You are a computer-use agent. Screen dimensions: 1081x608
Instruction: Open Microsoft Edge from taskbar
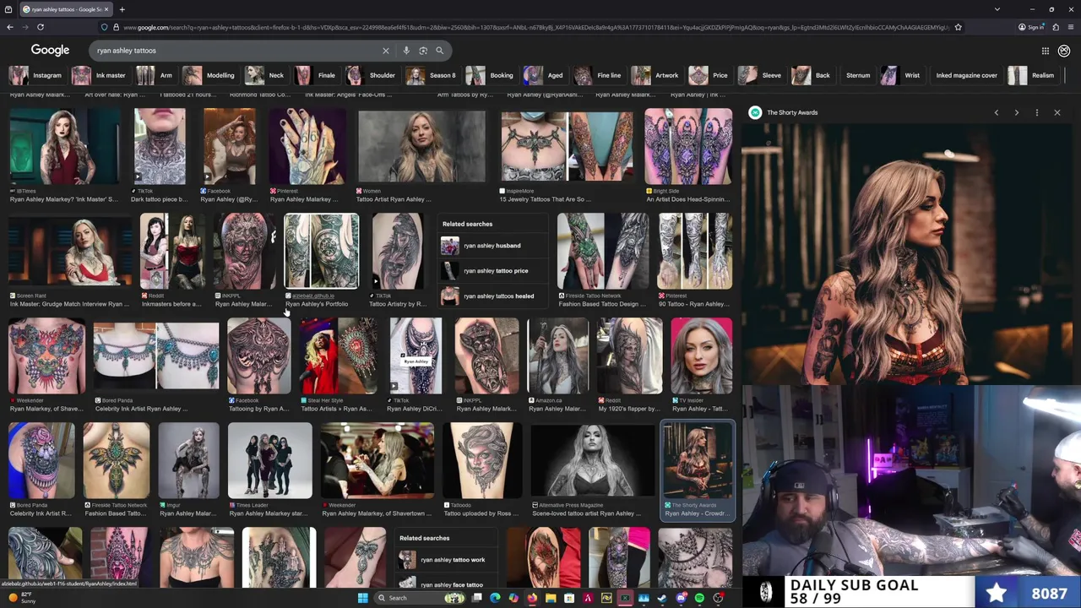pyautogui.click(x=495, y=598)
